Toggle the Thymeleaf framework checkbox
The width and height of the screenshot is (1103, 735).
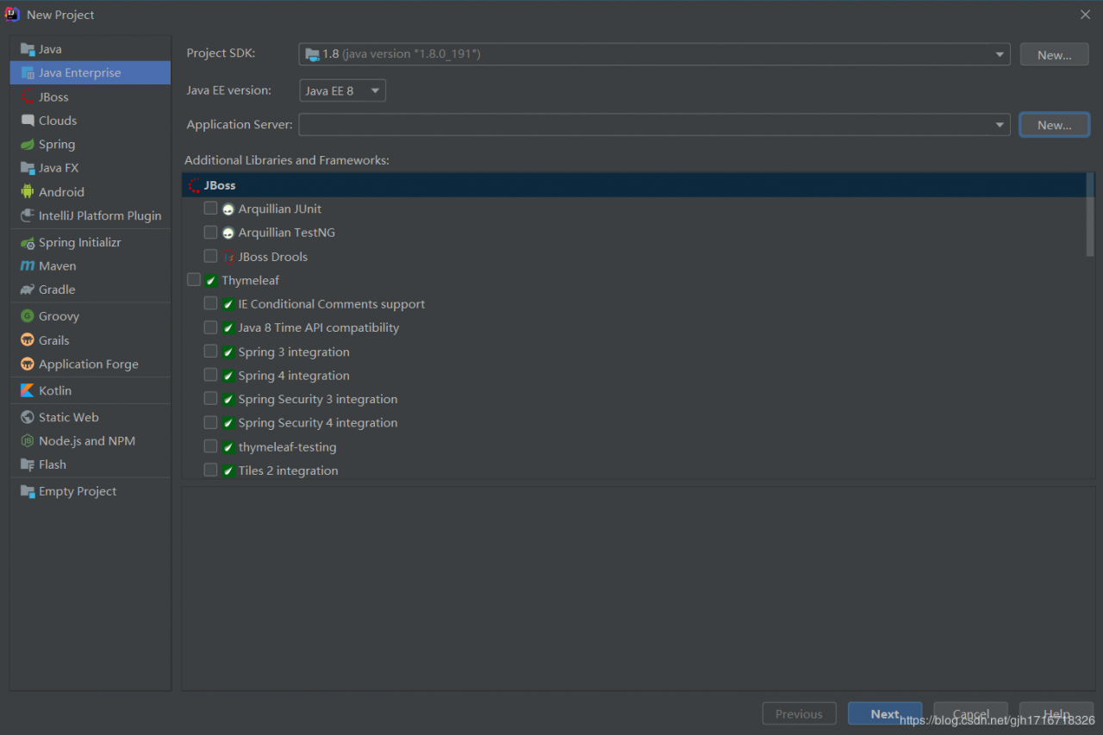(x=194, y=280)
